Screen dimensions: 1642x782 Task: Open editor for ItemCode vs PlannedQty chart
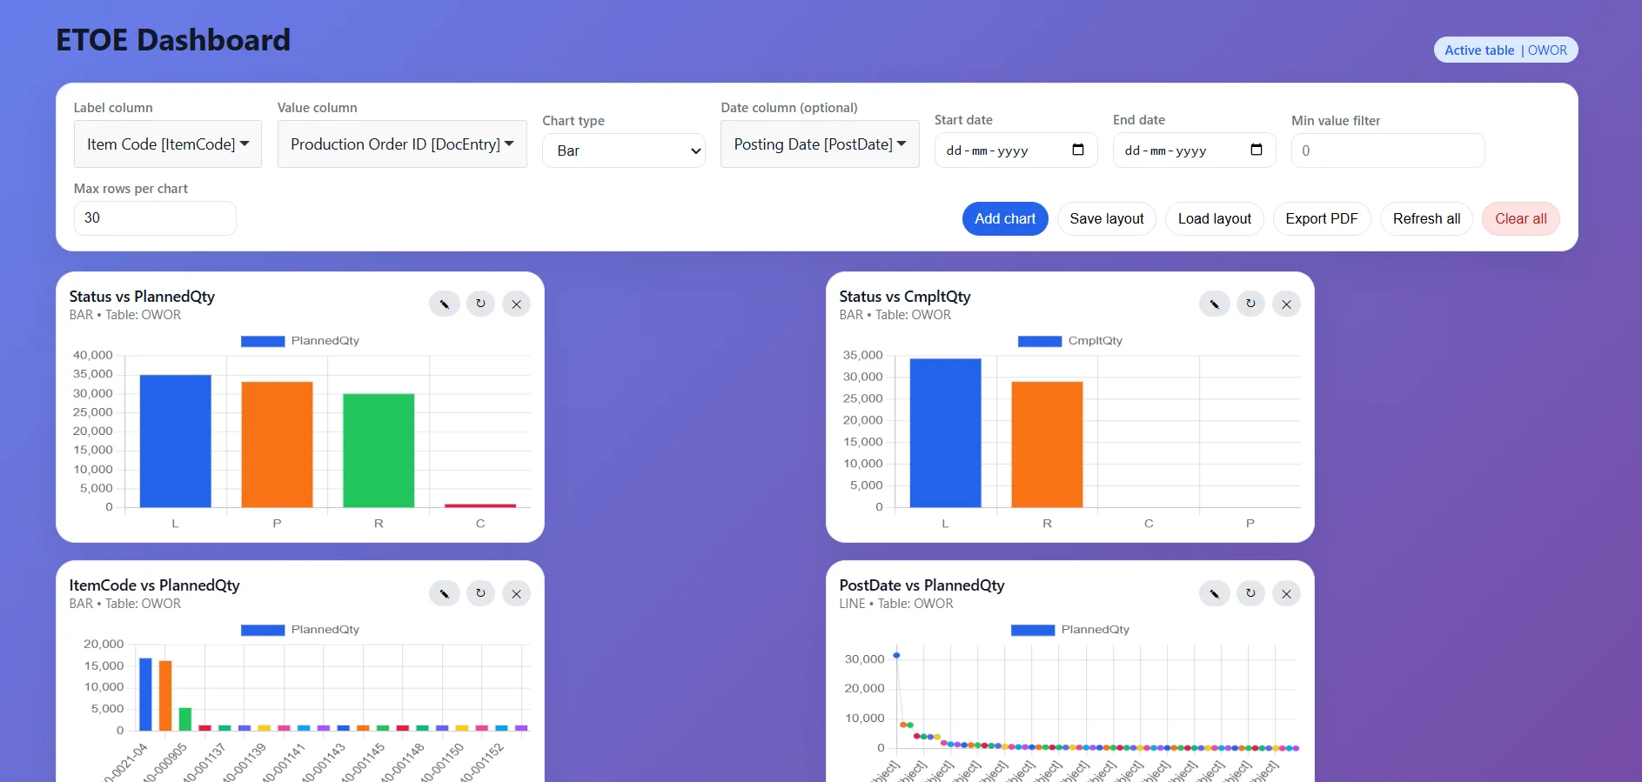444,593
